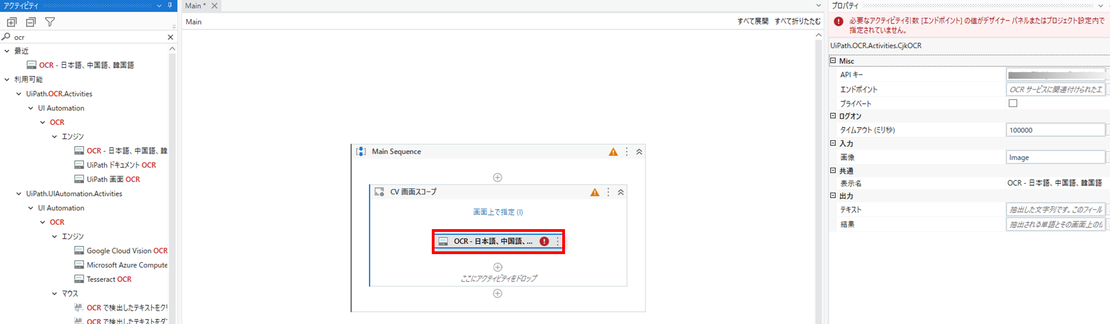
Task: Select the OCR - 日本語、中国語 activity in designer
Action: click(498, 241)
